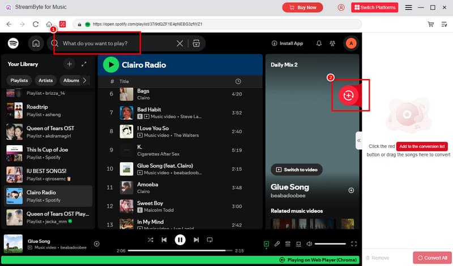This screenshot has width=453, height=266.
Task: Toggle repeat in the player controls
Action: pyautogui.click(x=210, y=240)
